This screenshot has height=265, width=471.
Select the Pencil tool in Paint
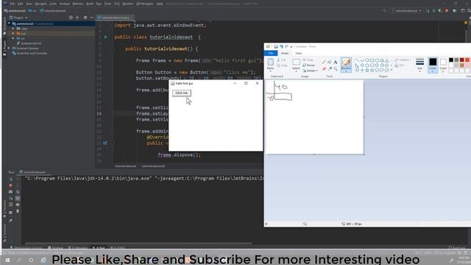click(324, 62)
